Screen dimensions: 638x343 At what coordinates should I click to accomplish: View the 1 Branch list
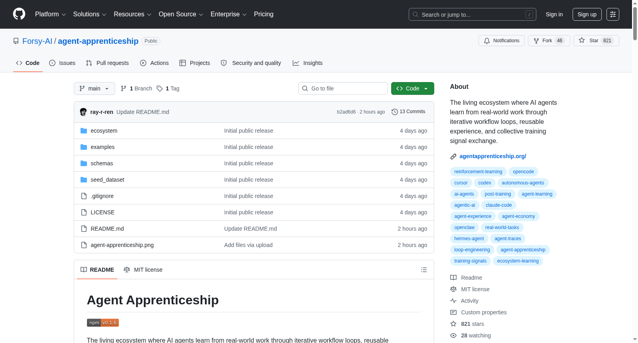click(136, 88)
